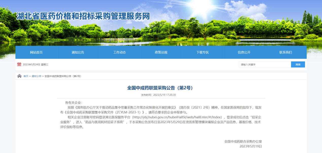Image resolution: width=322 pixels, height=153 pixels.
Task: Click the house icon in the breadcrumb
Action: click(x=19, y=76)
